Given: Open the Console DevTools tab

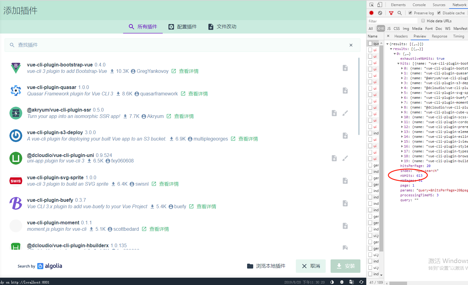Looking at the screenshot, I should (x=419, y=5).
